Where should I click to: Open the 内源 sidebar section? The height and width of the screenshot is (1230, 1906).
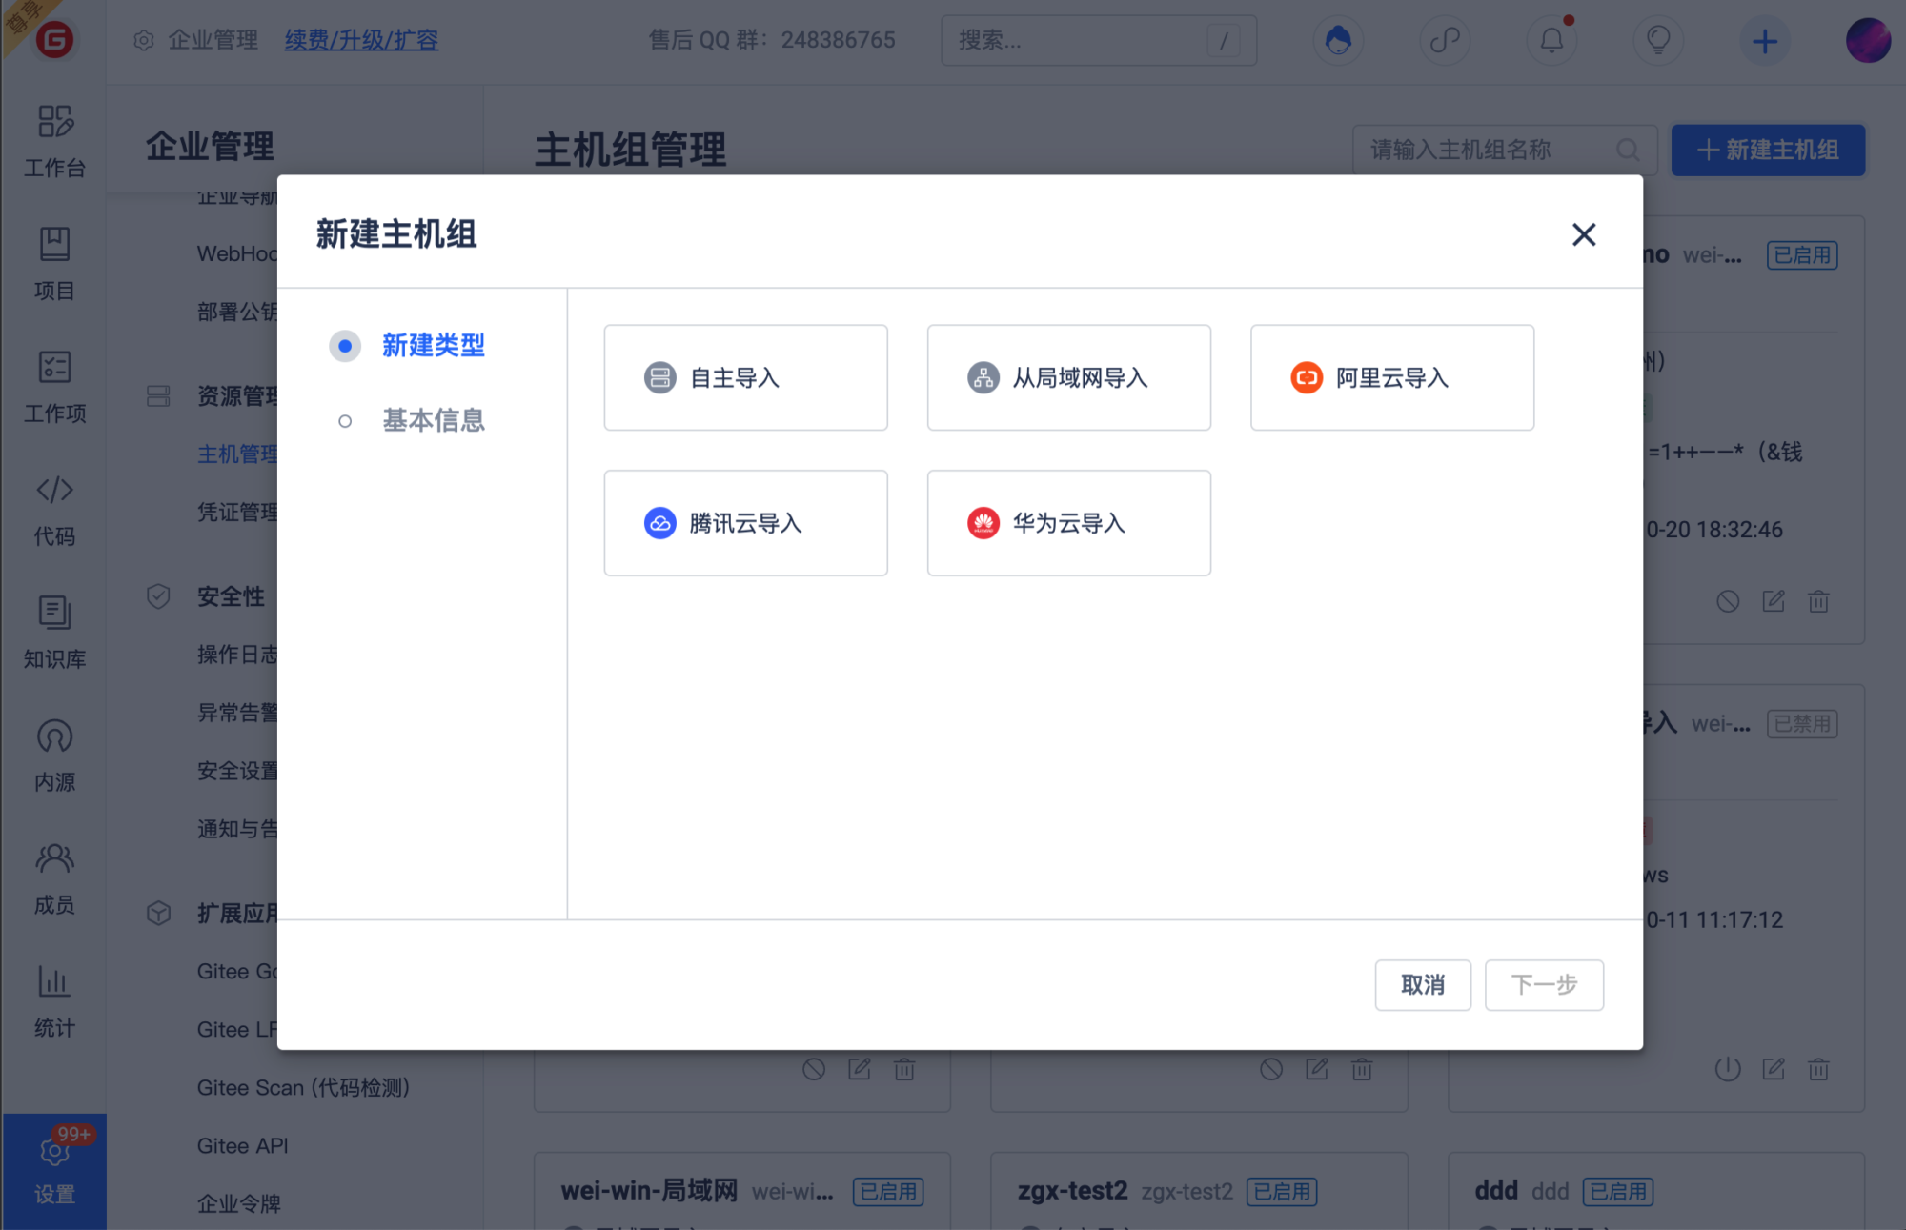[x=54, y=756]
